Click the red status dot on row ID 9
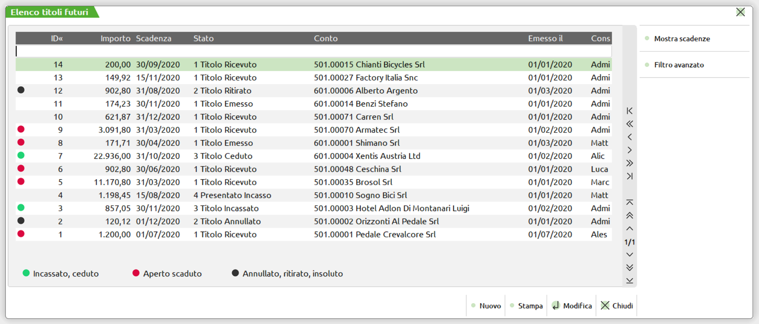The width and height of the screenshot is (759, 324). (x=21, y=130)
